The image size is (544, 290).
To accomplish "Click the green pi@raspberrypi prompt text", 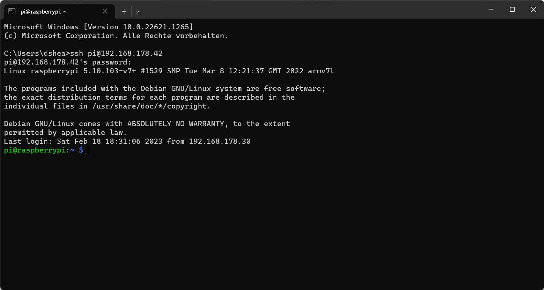I will pyautogui.click(x=35, y=150).
